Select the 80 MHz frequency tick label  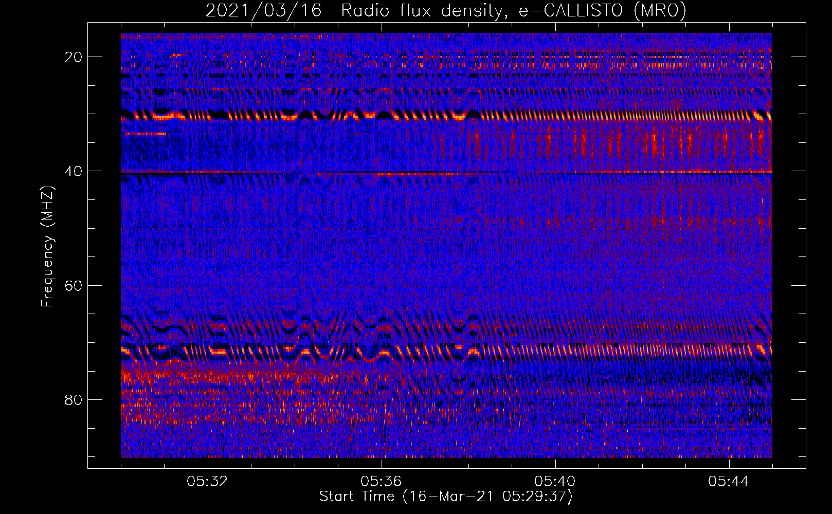pos(74,399)
